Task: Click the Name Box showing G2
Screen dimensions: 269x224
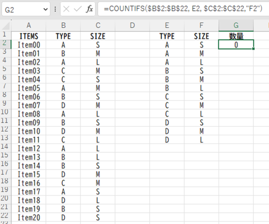Action: tap(21, 9)
